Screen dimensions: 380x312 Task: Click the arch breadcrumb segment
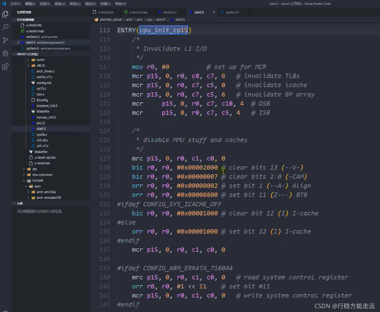pyautogui.click(x=129, y=19)
